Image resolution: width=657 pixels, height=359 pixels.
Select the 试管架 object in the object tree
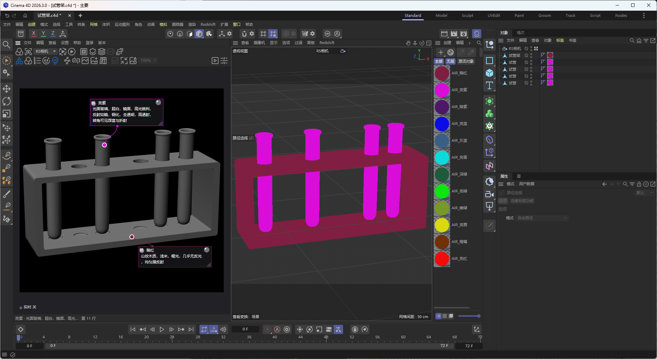tap(514, 55)
